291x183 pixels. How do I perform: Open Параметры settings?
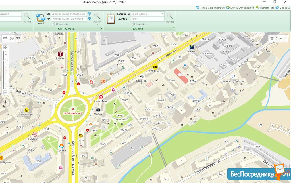click(x=265, y=8)
